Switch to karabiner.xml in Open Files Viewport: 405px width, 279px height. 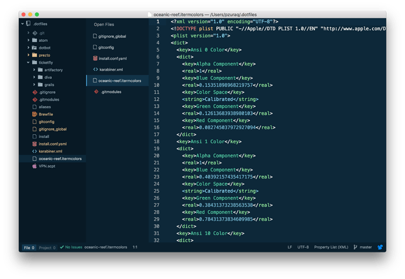click(x=117, y=69)
